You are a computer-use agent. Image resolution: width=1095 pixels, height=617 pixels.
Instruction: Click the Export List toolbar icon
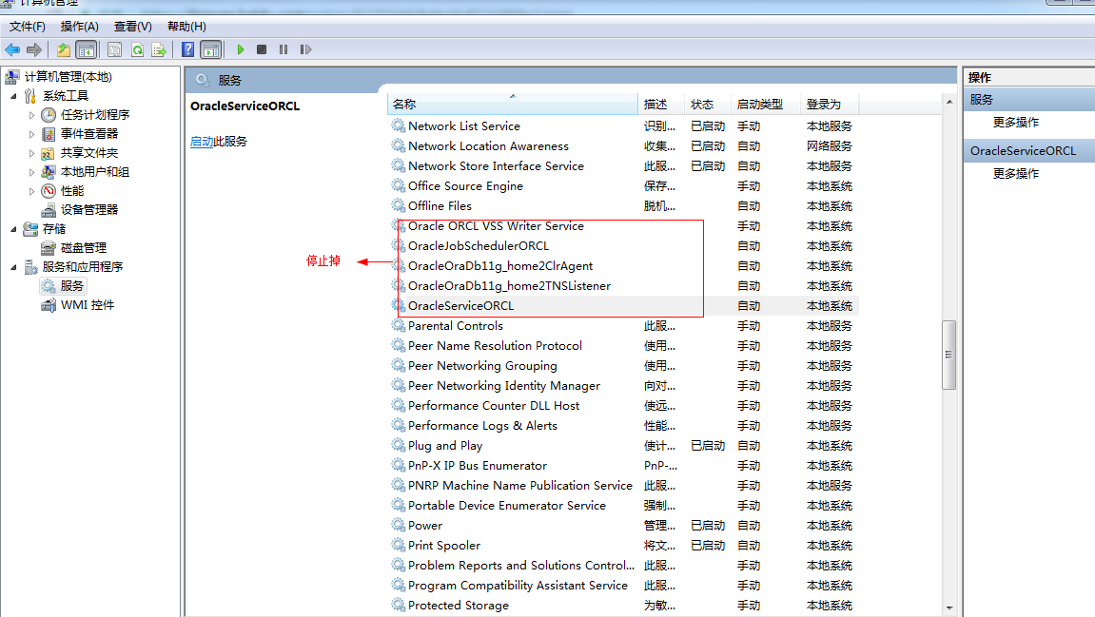tap(158, 49)
